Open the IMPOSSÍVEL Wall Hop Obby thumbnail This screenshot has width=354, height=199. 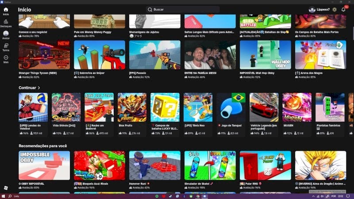[265, 55]
